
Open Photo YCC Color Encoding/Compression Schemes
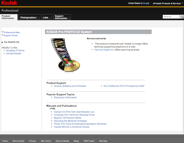pos(80,124)
